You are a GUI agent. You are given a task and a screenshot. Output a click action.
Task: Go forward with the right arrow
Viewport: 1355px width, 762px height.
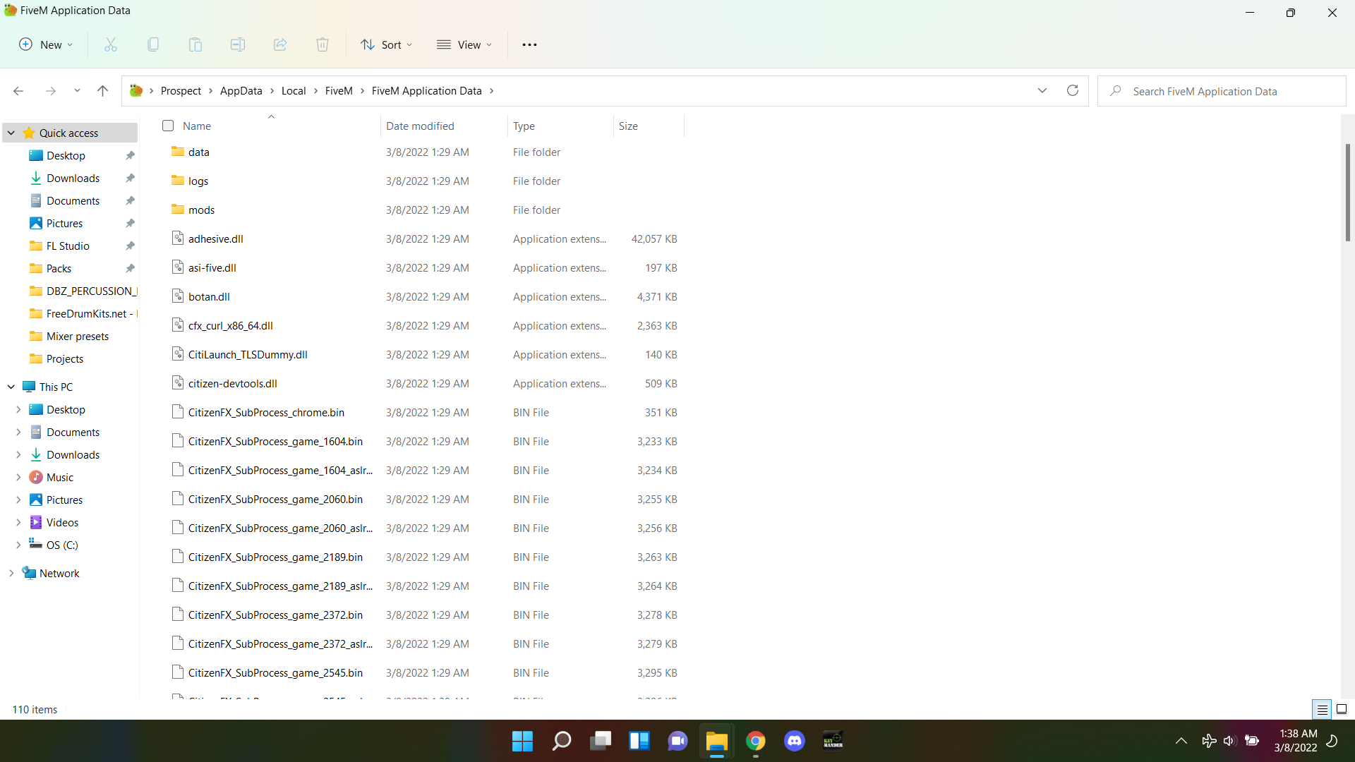[x=51, y=91]
